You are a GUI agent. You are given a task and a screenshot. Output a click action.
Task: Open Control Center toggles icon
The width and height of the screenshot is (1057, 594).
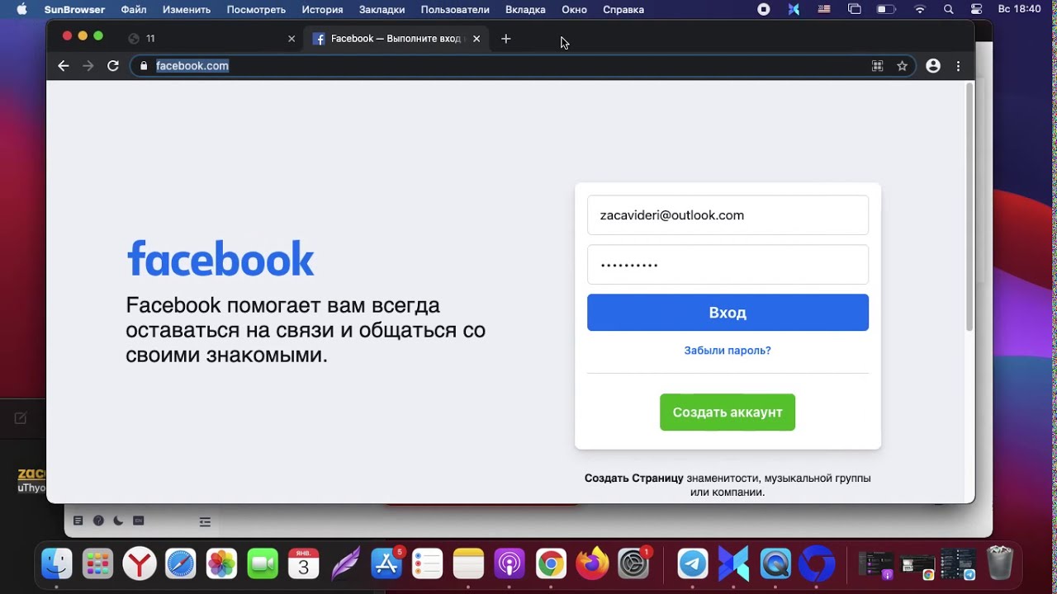[x=977, y=10]
